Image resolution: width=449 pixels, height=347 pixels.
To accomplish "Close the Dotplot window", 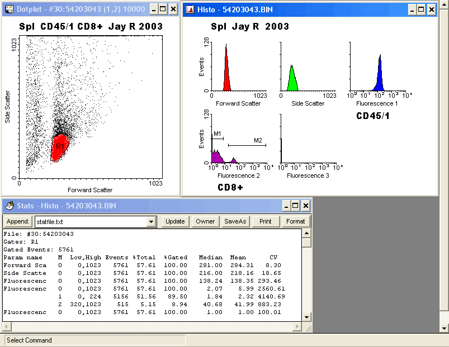I will 173,9.
